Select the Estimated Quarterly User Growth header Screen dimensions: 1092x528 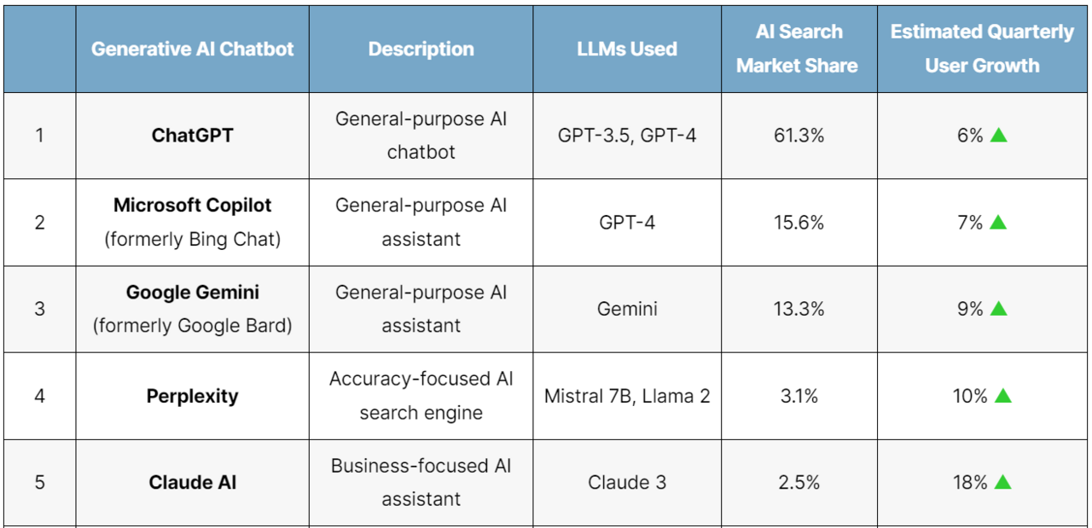pos(983,49)
